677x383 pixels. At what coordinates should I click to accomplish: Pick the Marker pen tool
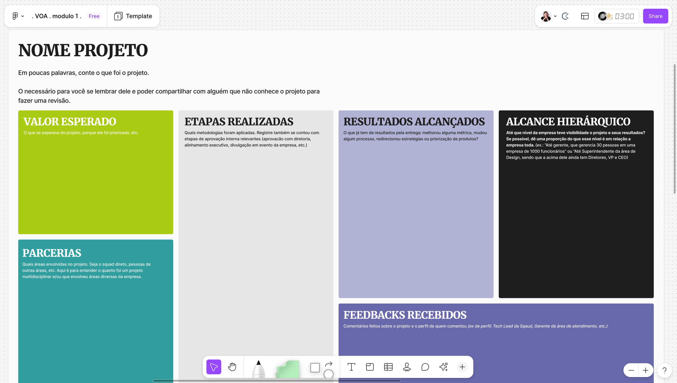258,369
